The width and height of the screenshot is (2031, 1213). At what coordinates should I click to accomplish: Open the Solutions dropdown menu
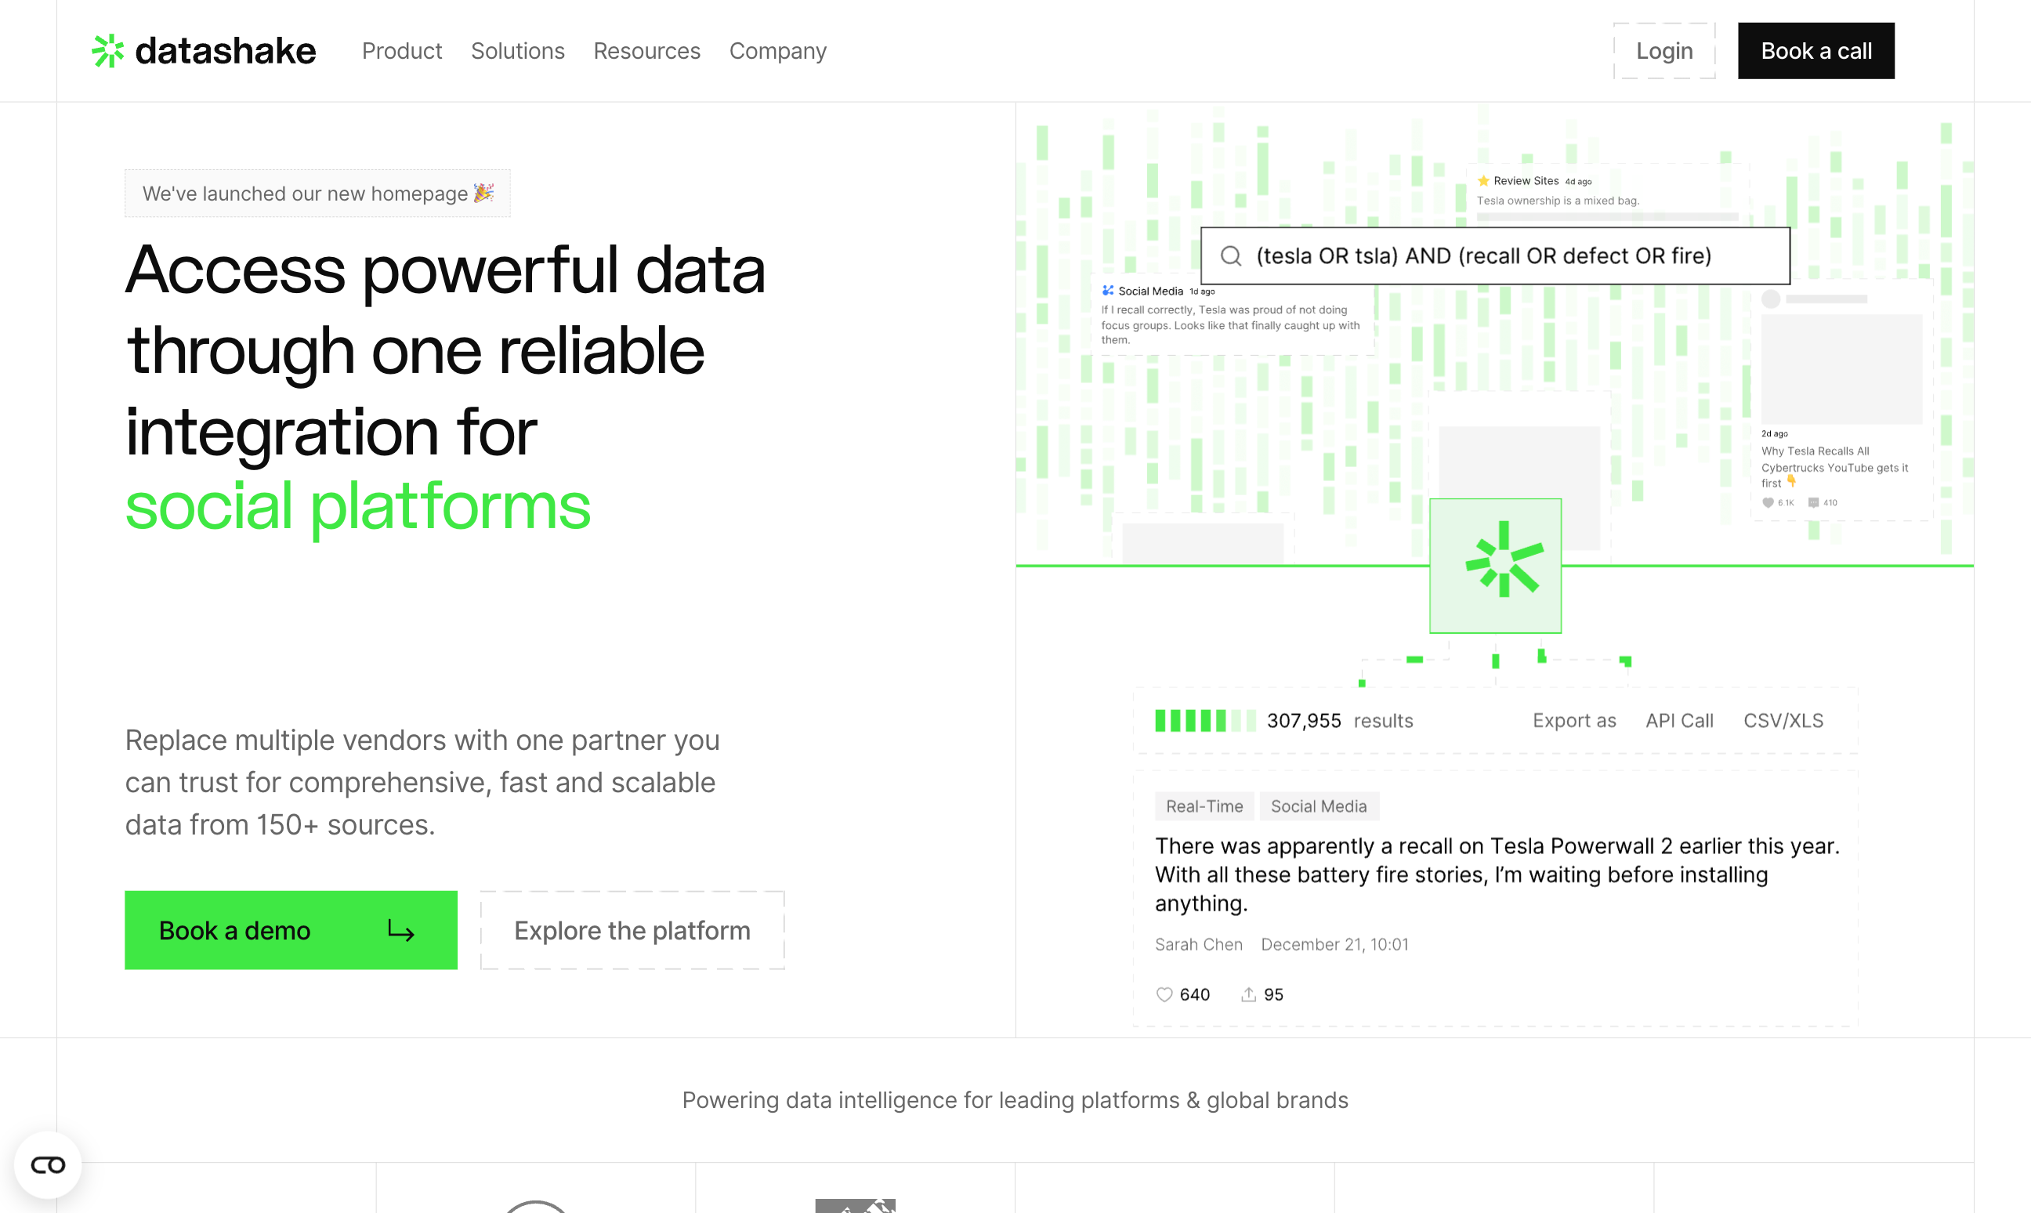517,51
